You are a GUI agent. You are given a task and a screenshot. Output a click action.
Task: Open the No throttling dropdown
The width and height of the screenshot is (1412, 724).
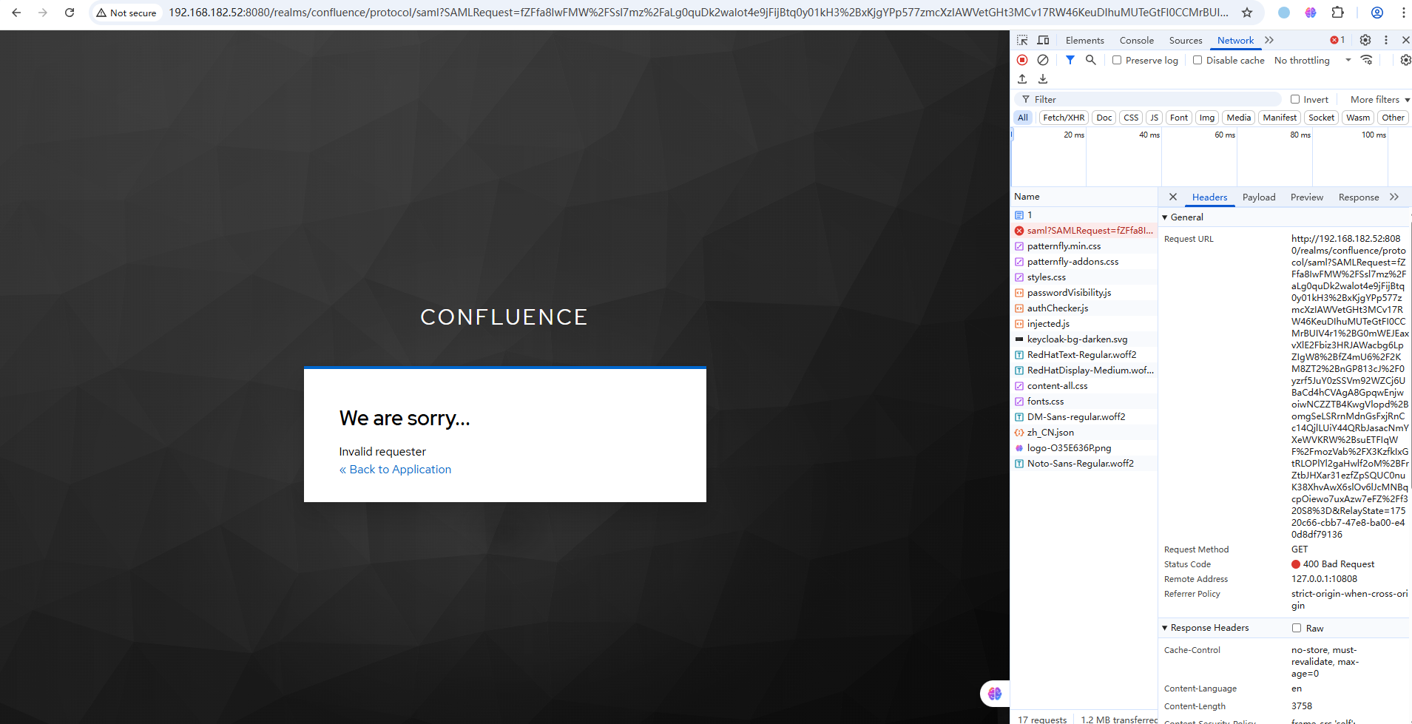[1312, 60]
